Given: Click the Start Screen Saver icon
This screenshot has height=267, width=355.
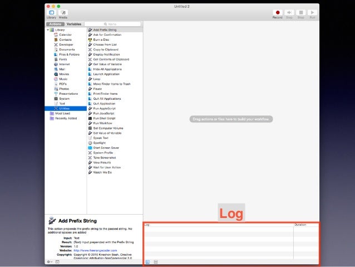Looking at the screenshot, I should [x=90, y=148].
